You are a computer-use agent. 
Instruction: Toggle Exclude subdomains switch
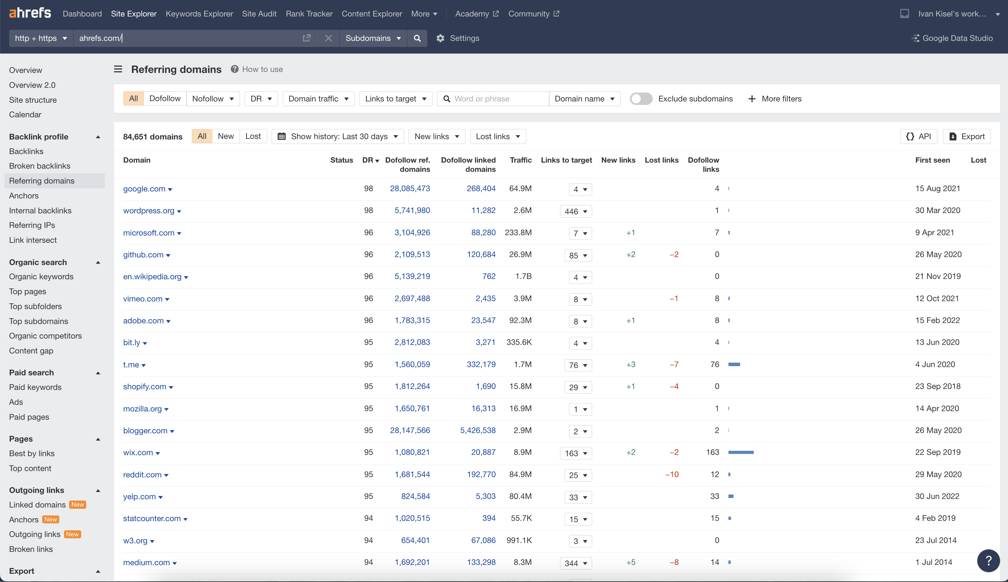point(641,99)
